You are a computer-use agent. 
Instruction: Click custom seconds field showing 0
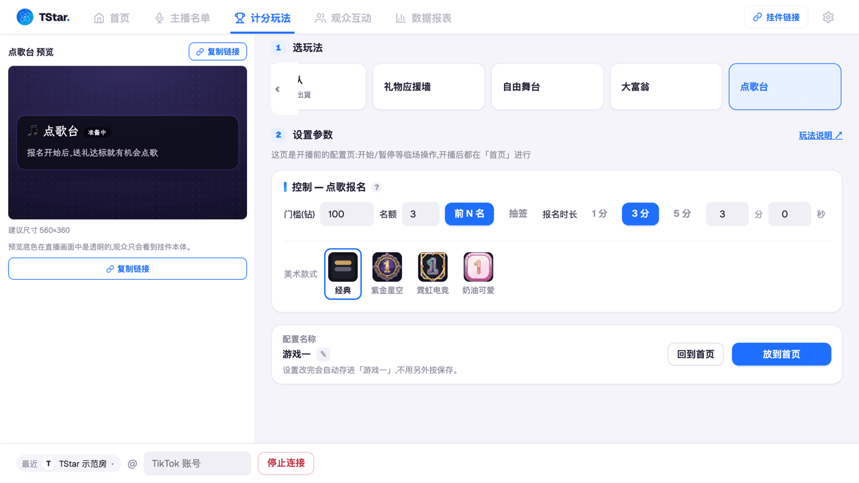click(790, 214)
